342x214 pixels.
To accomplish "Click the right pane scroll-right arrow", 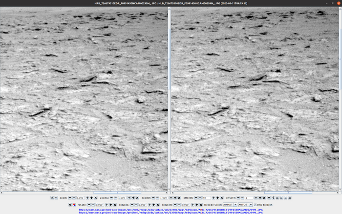I will [x=337, y=193].
